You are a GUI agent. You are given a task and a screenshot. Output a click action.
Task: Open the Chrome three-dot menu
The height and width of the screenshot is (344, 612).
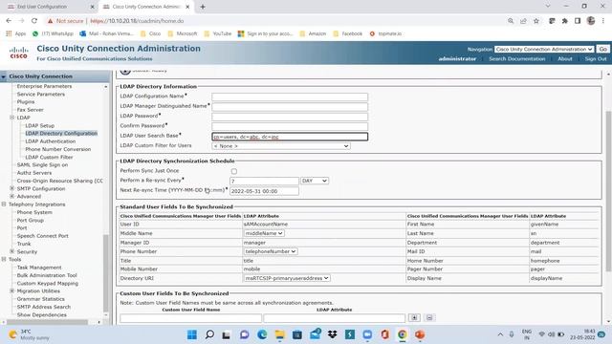pyautogui.click(x=603, y=21)
